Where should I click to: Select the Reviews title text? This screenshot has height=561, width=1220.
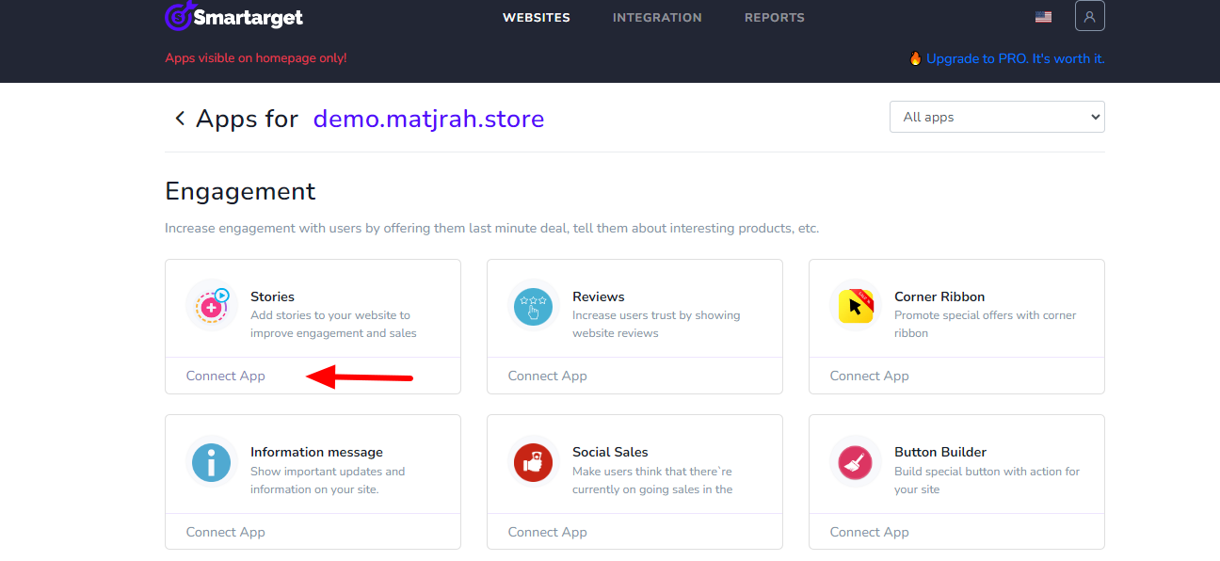coord(599,297)
